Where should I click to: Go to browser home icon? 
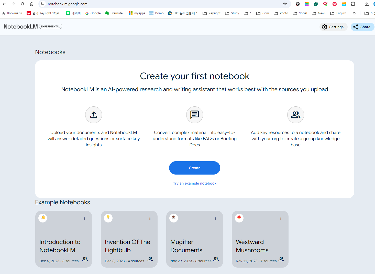click(32, 4)
